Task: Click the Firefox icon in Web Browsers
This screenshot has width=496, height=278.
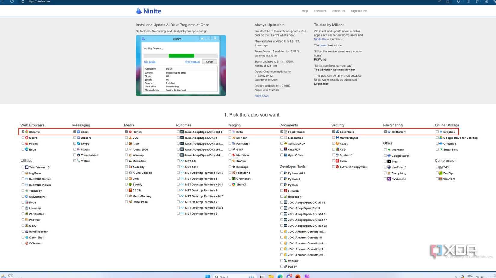Action: pos(27,143)
